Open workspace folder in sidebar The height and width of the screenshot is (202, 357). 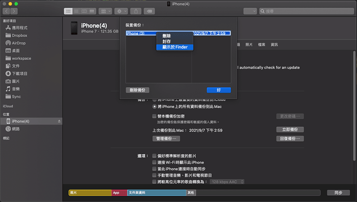[18, 59]
